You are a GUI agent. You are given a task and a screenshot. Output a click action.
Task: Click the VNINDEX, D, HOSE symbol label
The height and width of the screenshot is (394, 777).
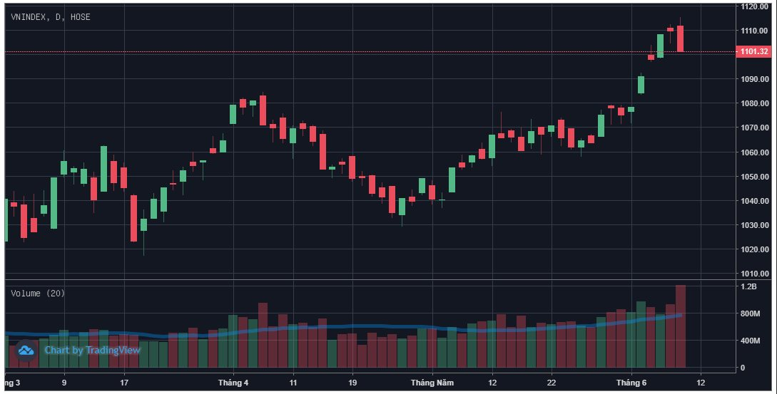51,17
